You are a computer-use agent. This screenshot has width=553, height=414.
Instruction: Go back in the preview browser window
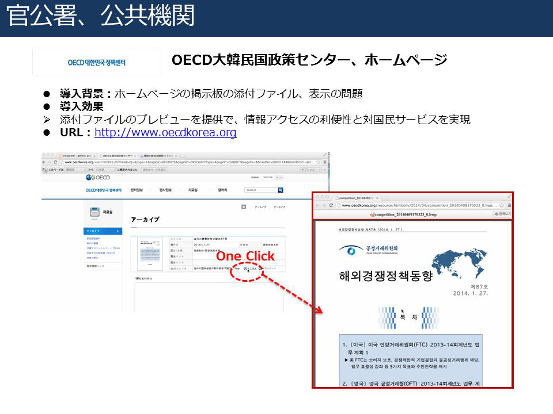point(317,205)
